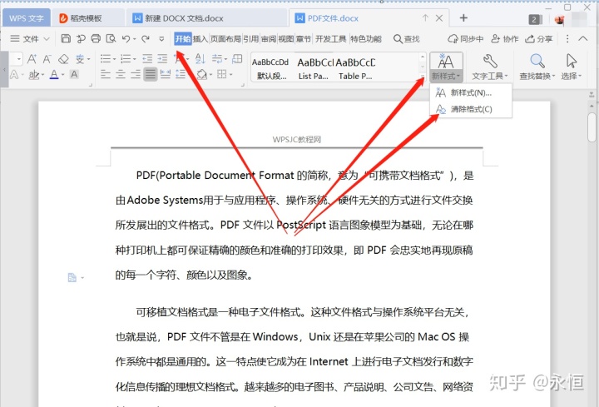Expand the font size combo box arrow
The height and width of the screenshot is (407, 599).
pos(19,59)
